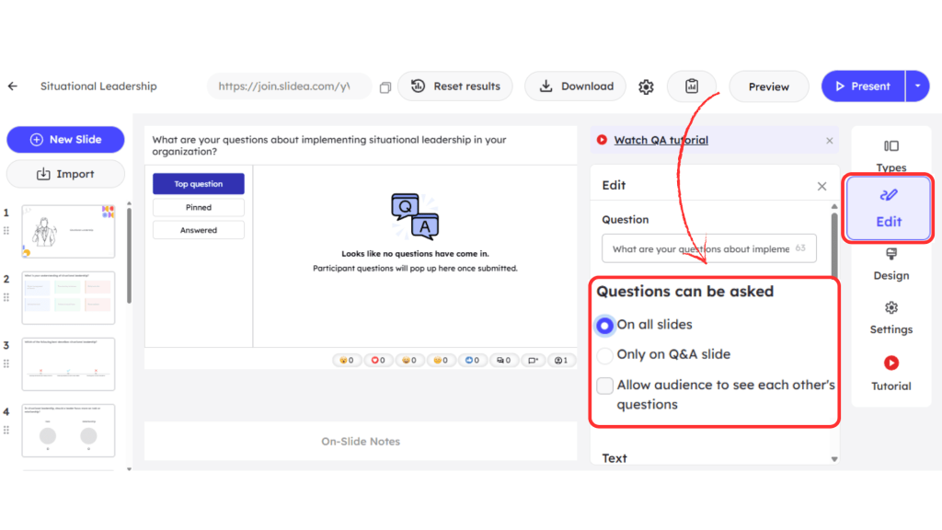Open the Tutorial from right sidebar
942x530 pixels.
click(x=890, y=373)
